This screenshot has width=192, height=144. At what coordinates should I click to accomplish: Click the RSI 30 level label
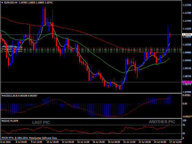pos(184,133)
